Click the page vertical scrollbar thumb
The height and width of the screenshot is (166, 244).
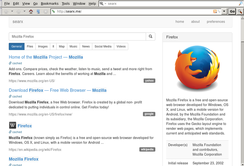point(243,31)
